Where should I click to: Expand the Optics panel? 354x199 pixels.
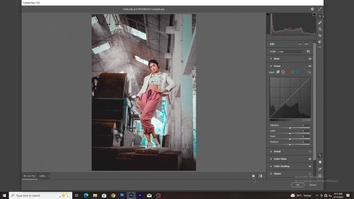click(271, 174)
